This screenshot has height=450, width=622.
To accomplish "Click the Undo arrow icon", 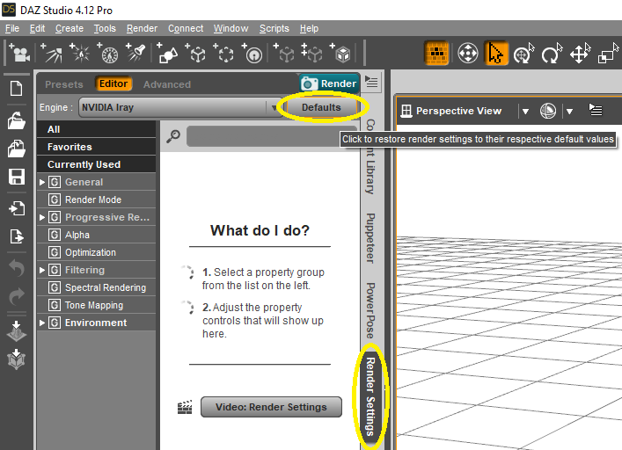I will click(16, 268).
